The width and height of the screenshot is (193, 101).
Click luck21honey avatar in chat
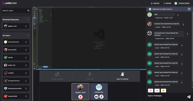149,15
